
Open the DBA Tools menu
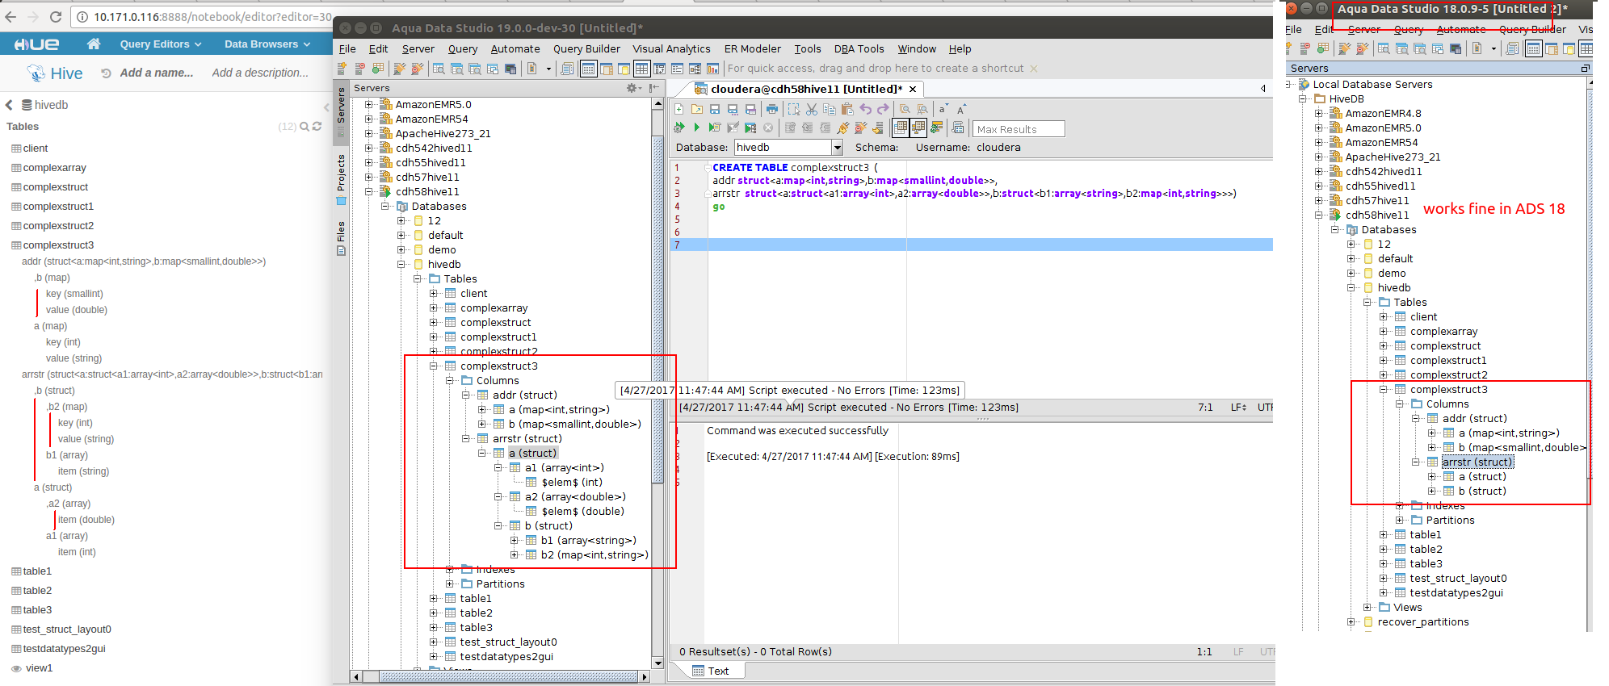(x=859, y=49)
